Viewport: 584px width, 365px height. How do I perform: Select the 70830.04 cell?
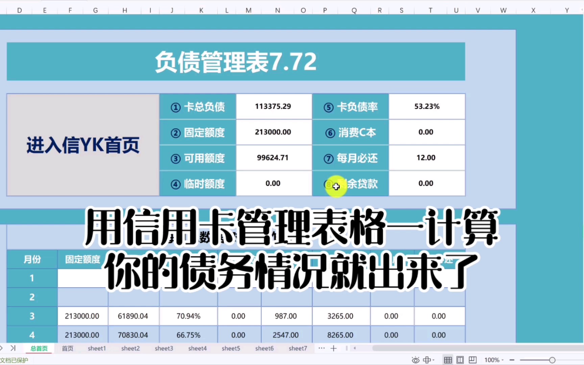click(133, 335)
